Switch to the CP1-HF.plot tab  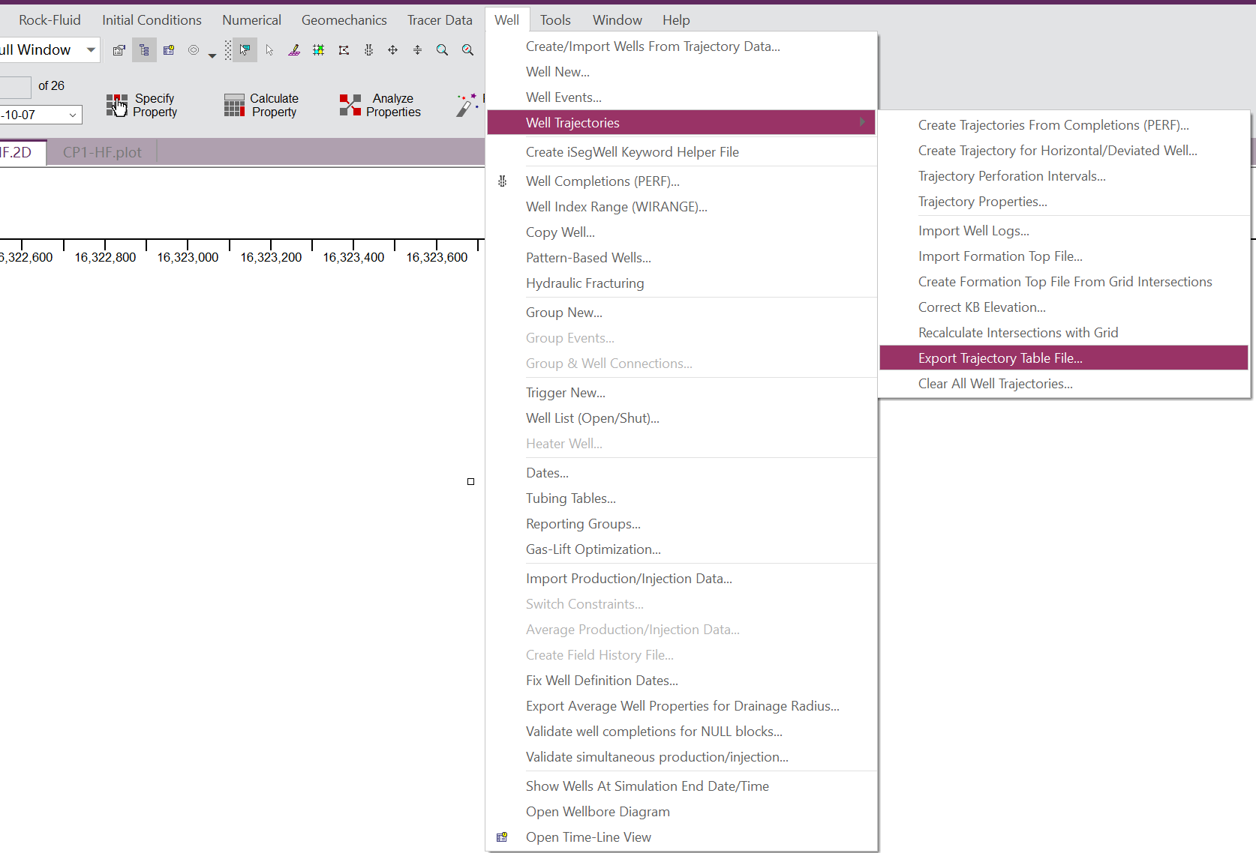(102, 152)
